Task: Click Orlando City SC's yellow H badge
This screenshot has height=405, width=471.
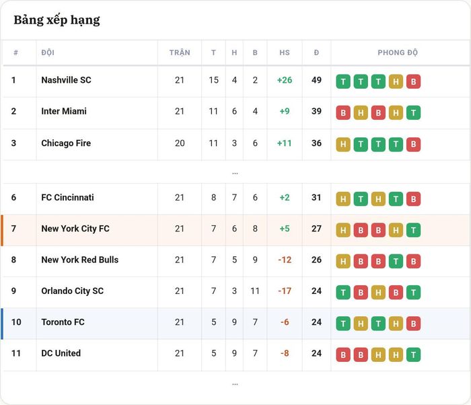Action: pos(378,293)
